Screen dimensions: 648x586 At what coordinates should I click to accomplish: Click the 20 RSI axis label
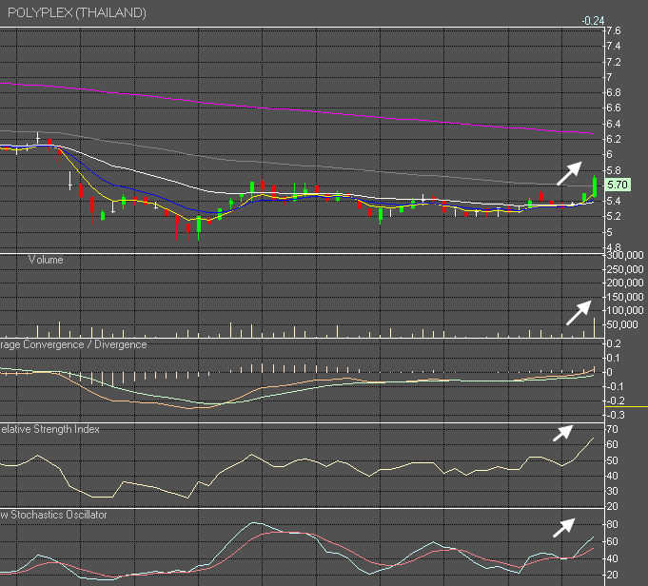pos(612,507)
